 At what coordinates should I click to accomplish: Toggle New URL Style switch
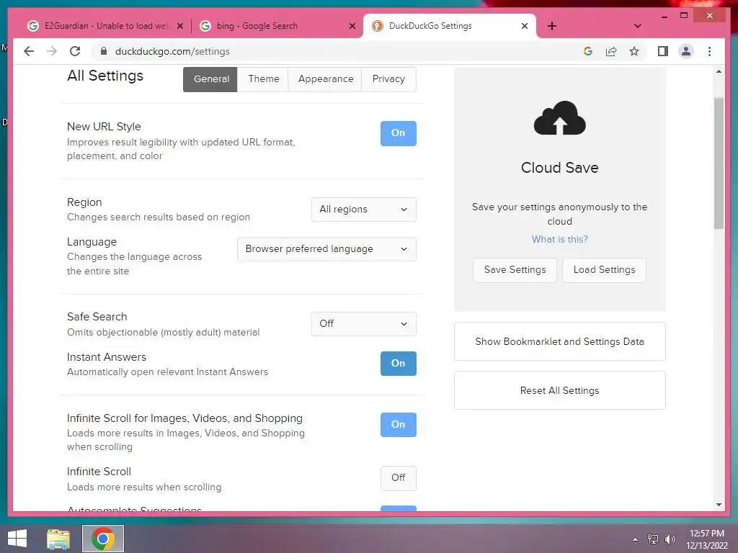(398, 133)
